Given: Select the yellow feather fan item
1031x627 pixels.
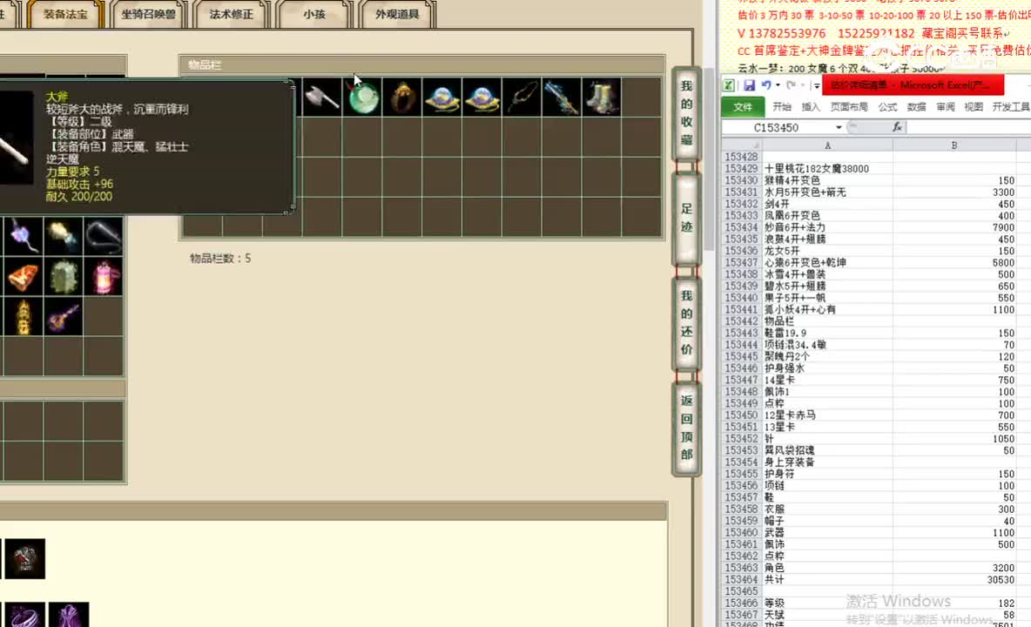Looking at the screenshot, I should (x=64, y=237).
